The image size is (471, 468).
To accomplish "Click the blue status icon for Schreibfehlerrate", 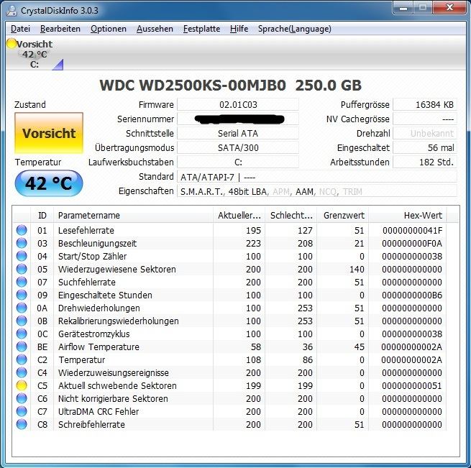I will (x=22, y=424).
